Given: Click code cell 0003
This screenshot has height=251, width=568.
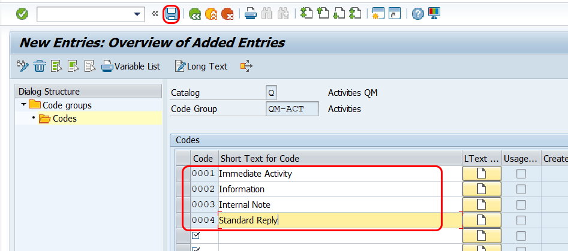Looking at the screenshot, I should click(205, 205).
